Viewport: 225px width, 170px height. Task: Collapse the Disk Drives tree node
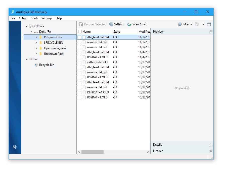(27, 26)
